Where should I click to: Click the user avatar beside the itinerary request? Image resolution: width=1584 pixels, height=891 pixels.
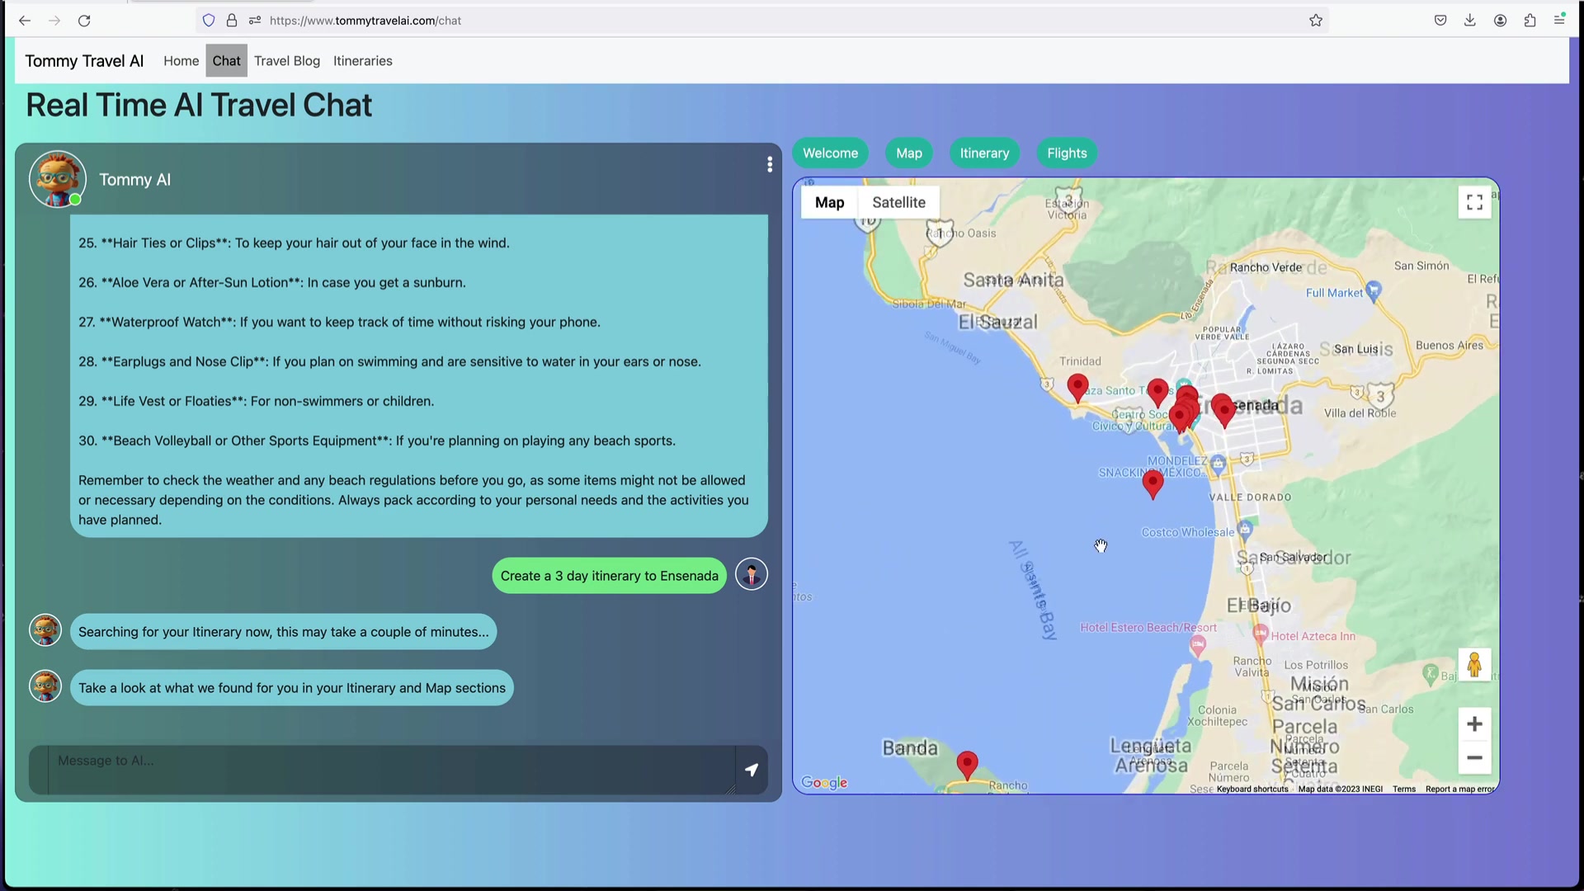pyautogui.click(x=752, y=574)
